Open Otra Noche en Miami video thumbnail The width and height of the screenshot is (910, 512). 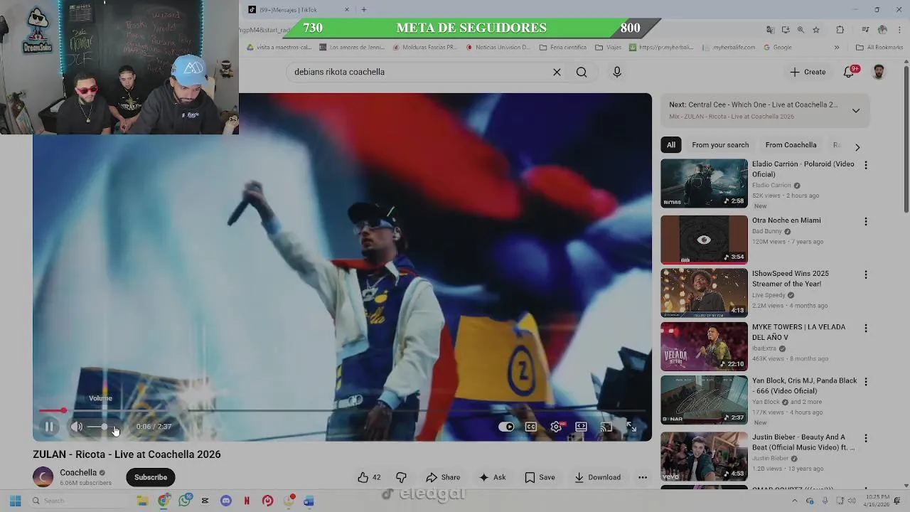coord(704,240)
